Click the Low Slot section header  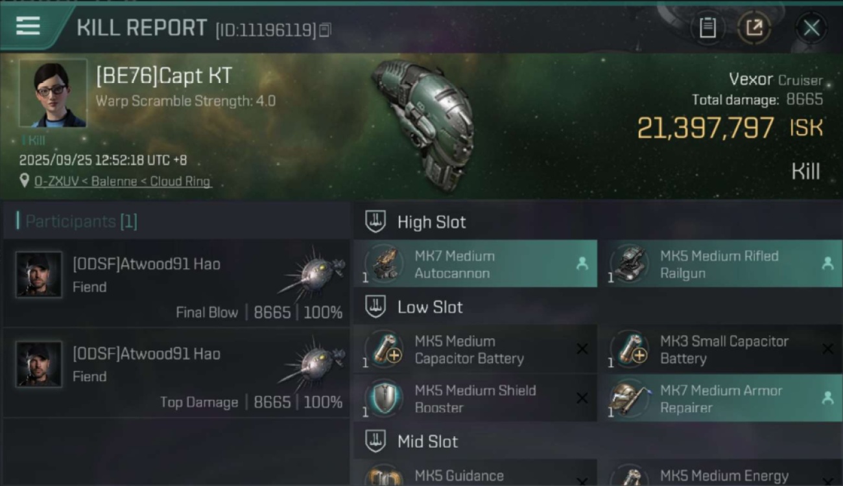pyautogui.click(x=430, y=307)
